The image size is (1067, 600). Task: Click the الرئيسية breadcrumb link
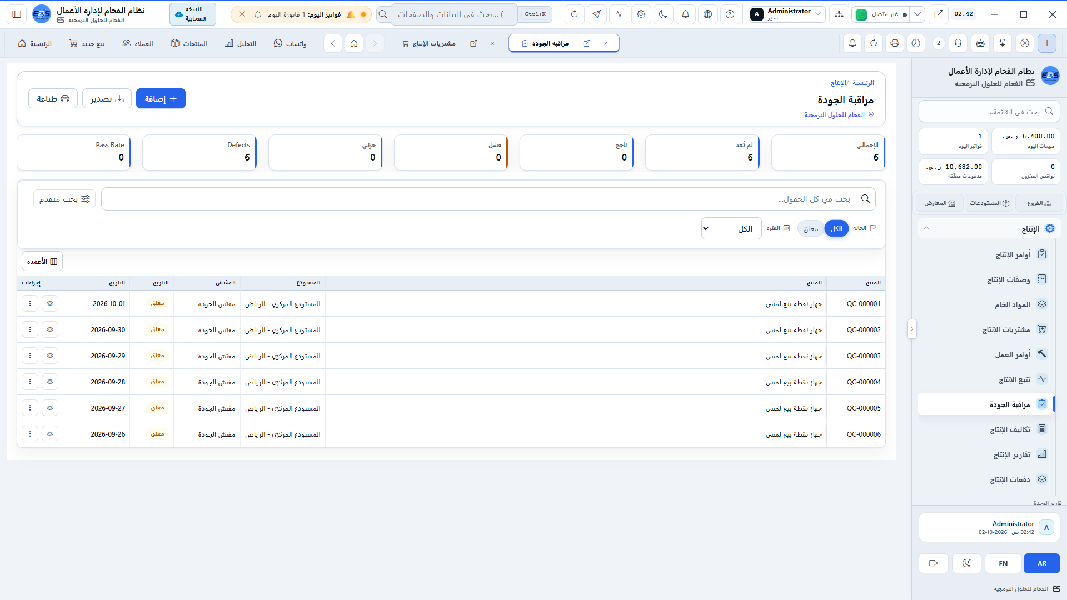(x=863, y=83)
